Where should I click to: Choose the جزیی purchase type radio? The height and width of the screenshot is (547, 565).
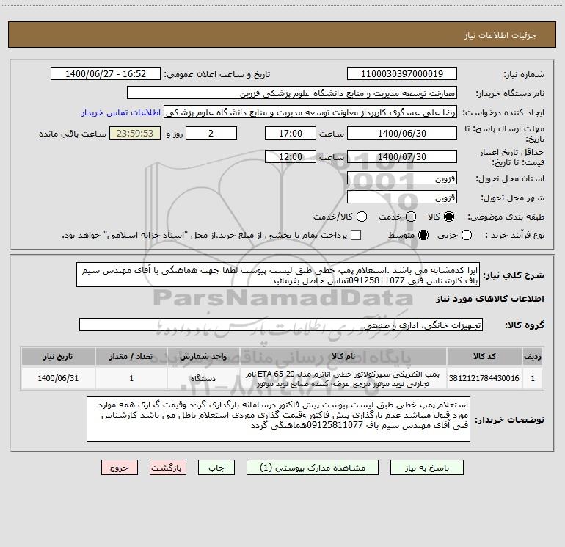(x=466, y=235)
